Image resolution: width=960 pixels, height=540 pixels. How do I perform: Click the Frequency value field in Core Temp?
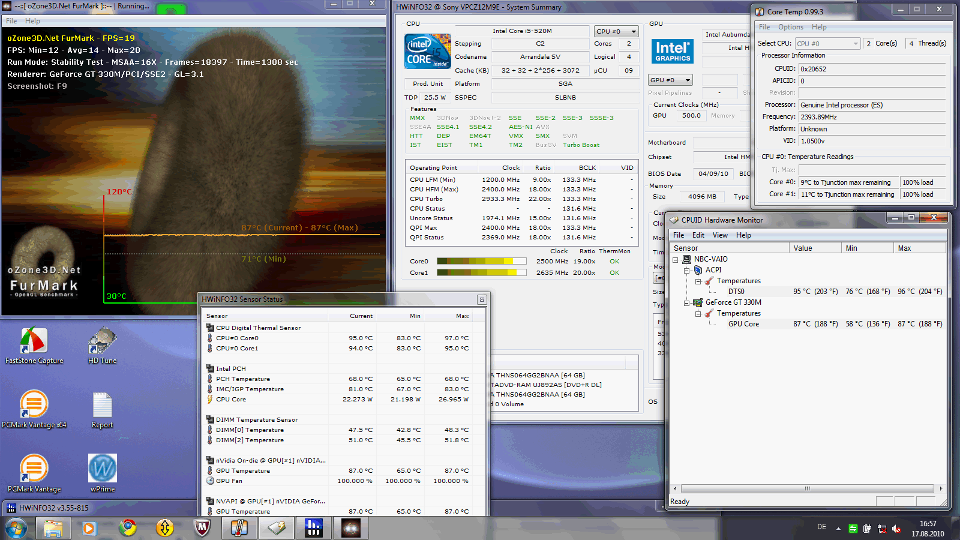pyautogui.click(x=872, y=117)
